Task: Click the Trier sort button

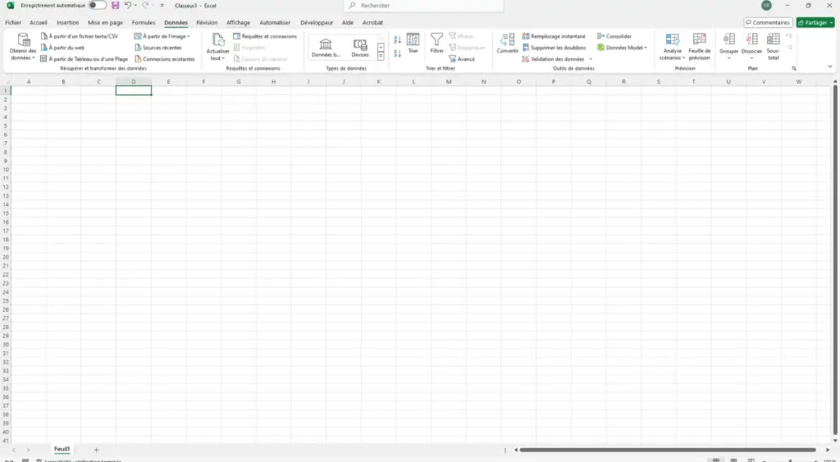Action: coord(413,43)
